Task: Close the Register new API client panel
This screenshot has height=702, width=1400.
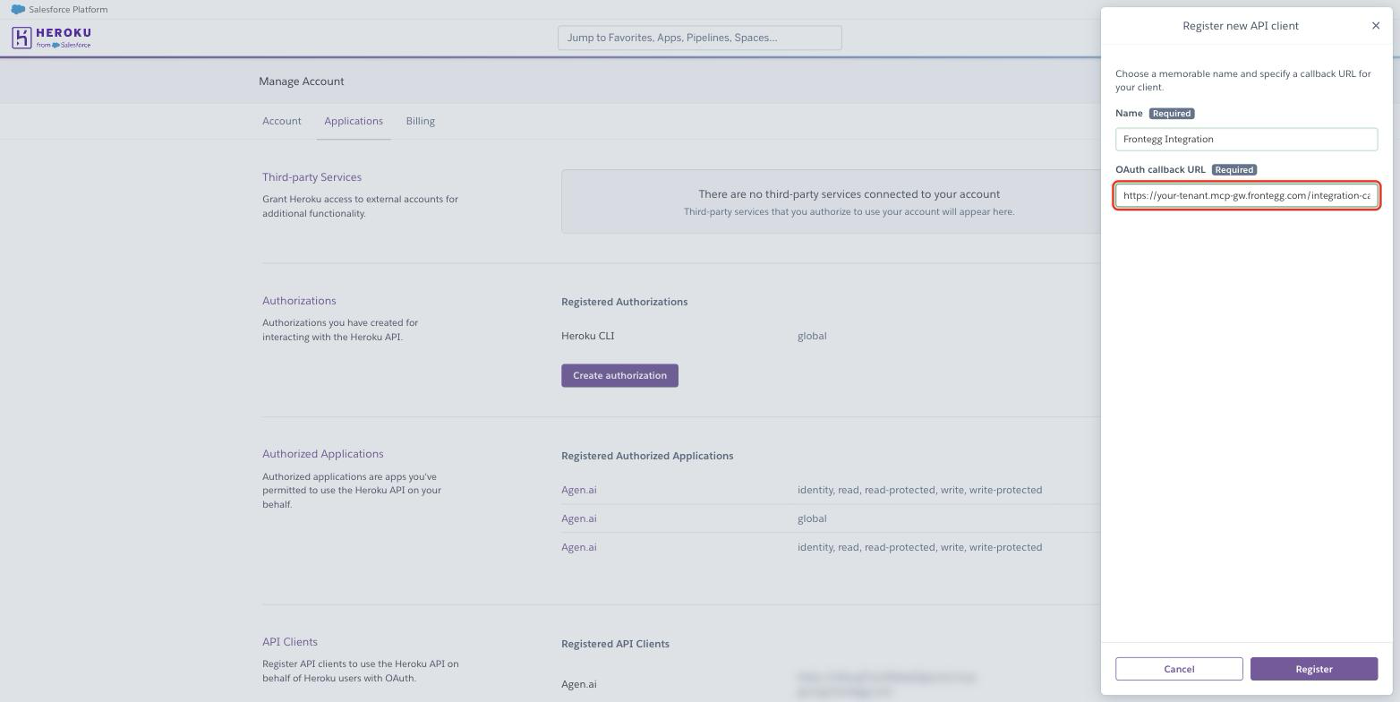Action: [x=1376, y=26]
